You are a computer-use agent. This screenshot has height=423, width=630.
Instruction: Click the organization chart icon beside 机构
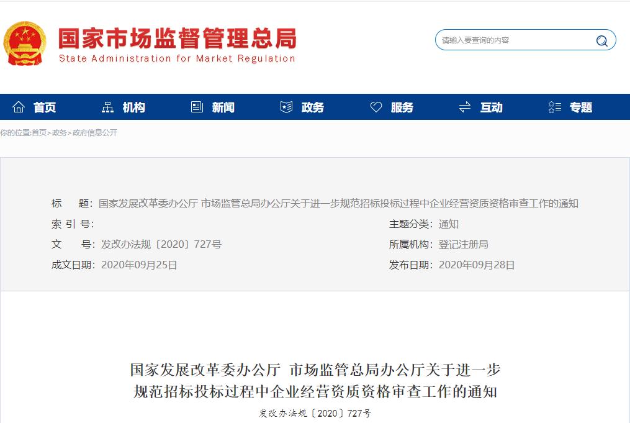[107, 107]
